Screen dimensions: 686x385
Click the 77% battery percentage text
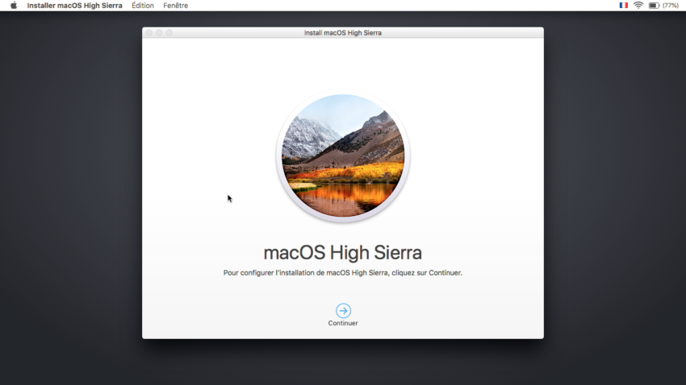[670, 6]
